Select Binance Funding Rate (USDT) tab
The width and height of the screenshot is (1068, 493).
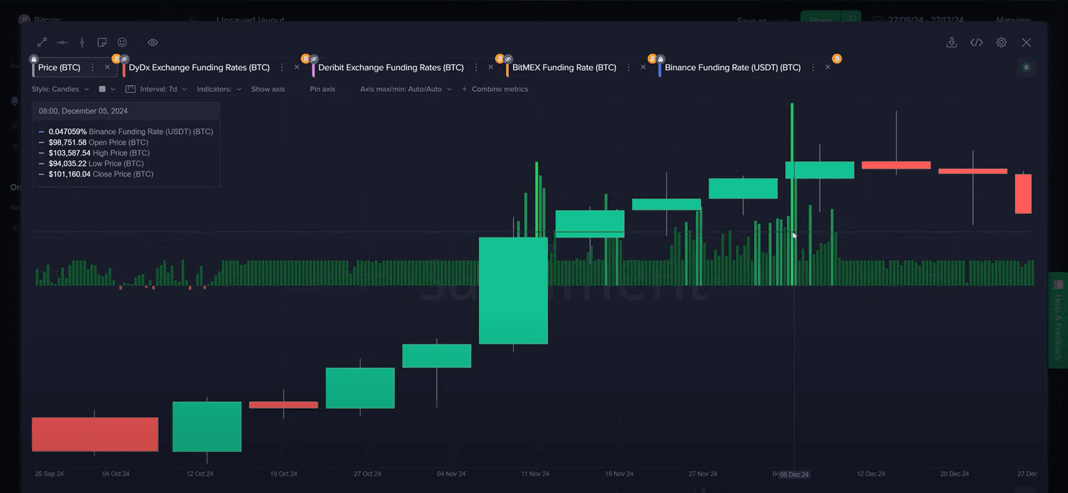tap(732, 67)
